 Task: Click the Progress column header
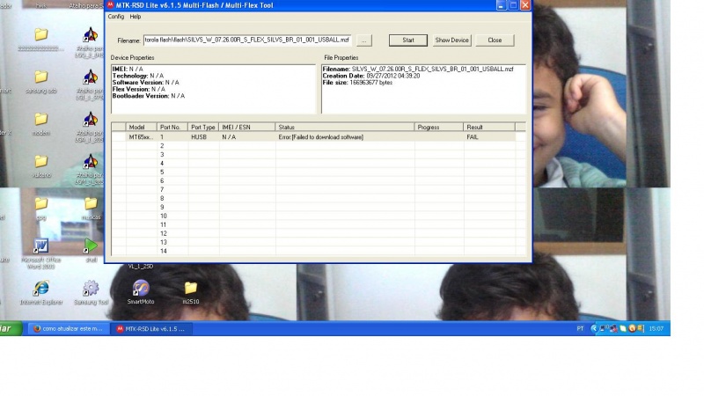click(438, 127)
